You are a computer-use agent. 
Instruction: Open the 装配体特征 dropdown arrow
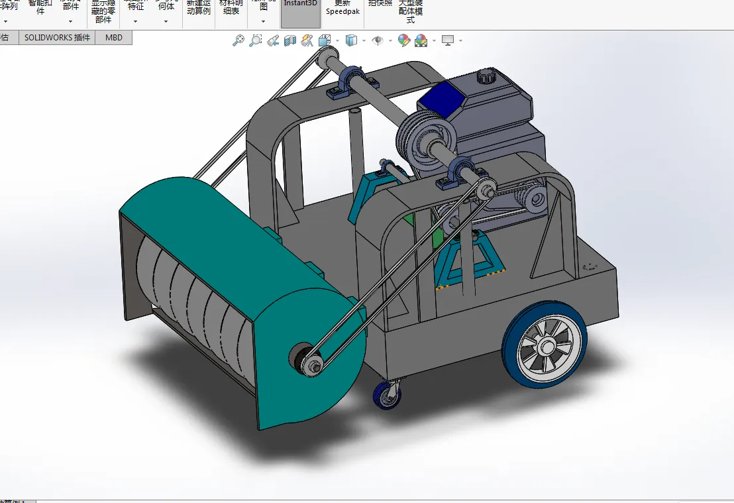(135, 22)
